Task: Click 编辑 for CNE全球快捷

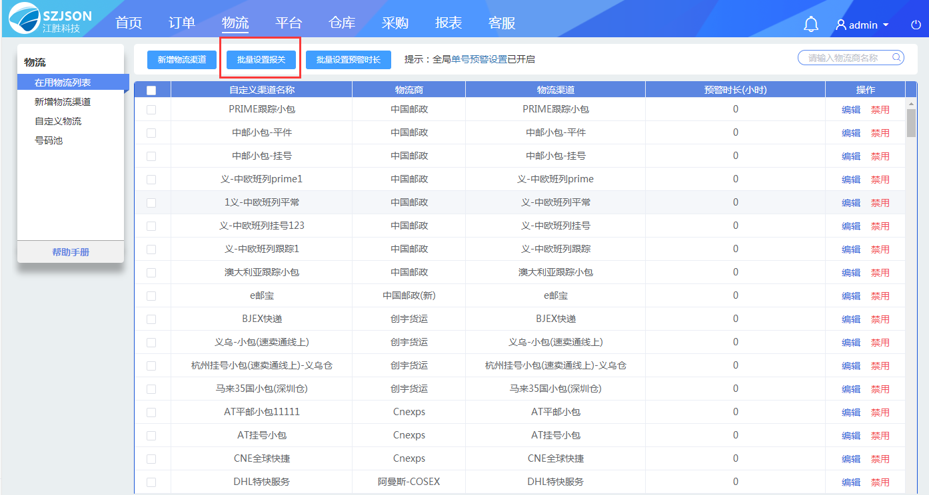Action: click(x=851, y=459)
